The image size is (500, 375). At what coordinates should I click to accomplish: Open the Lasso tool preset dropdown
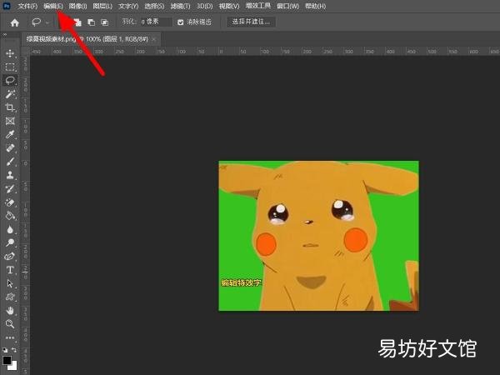tap(47, 22)
